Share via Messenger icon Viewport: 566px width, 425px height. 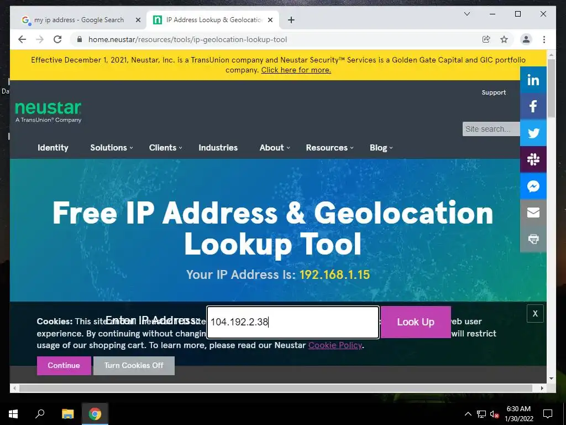click(x=533, y=186)
